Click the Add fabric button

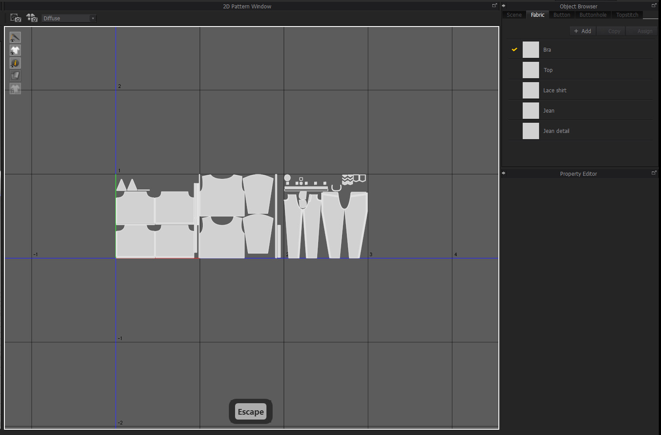(x=582, y=31)
